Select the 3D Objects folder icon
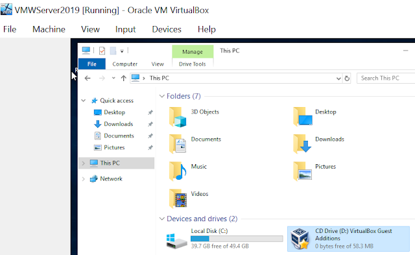 pos(178,117)
